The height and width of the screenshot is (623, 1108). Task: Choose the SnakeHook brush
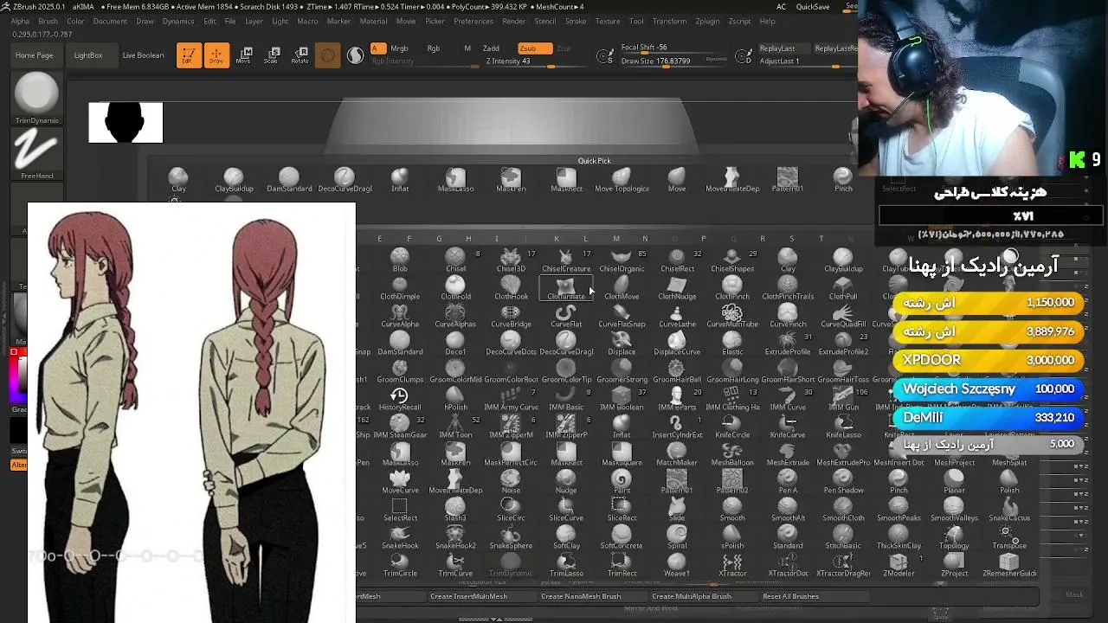[400, 537]
